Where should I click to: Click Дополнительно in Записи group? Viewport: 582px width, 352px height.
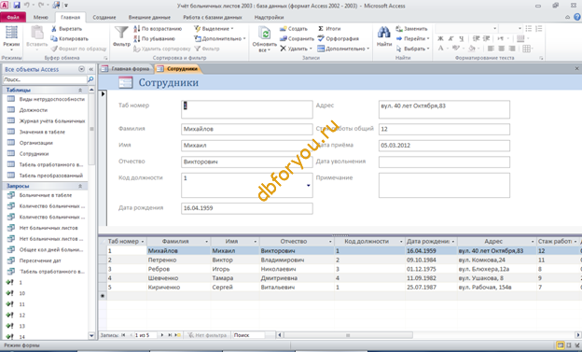[x=343, y=49]
